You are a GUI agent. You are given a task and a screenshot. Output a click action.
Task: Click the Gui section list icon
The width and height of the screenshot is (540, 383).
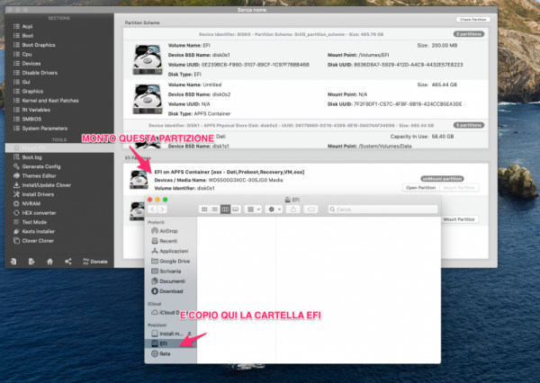(x=16, y=82)
